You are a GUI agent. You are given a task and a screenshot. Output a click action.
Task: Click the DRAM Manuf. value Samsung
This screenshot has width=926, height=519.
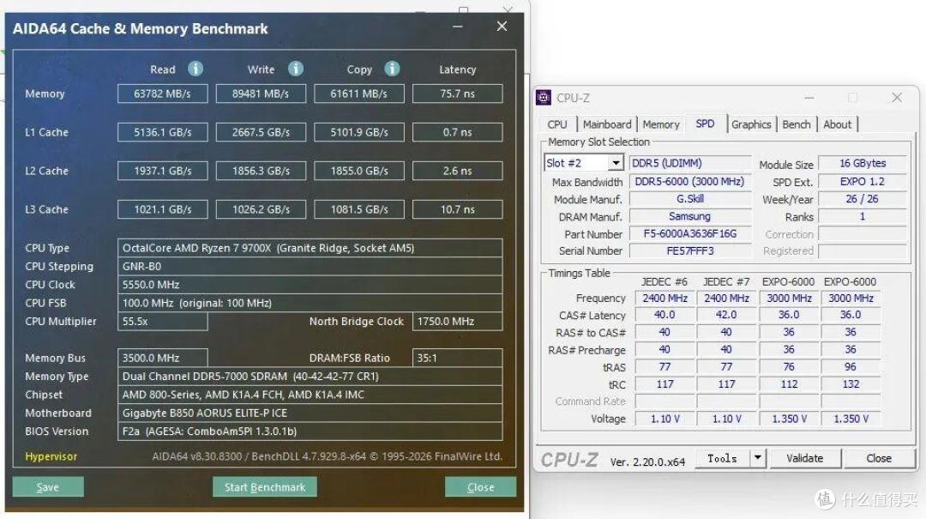coord(689,216)
